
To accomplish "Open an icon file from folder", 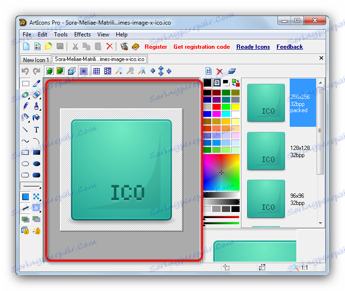I will pyautogui.click(x=49, y=46).
